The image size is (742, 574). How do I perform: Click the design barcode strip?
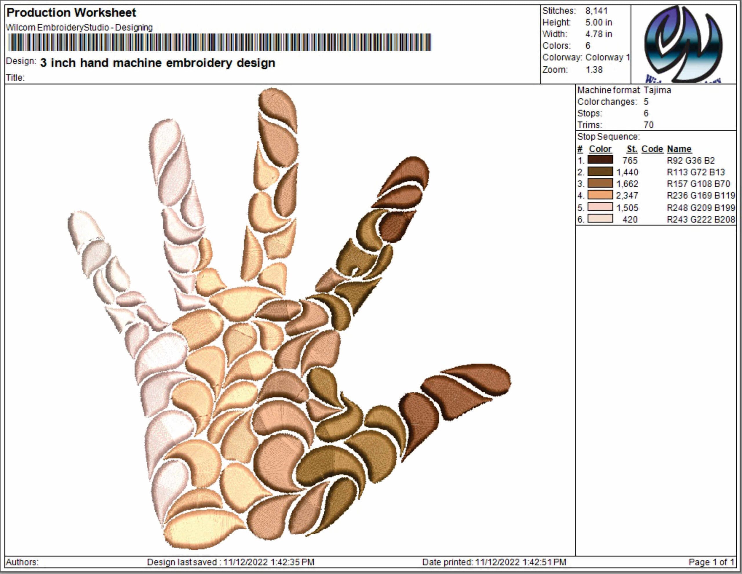click(x=219, y=43)
